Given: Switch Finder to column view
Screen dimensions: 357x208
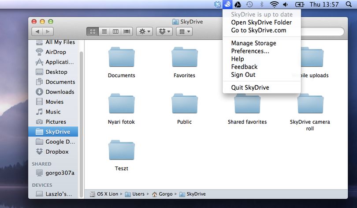Looking at the screenshot, I should pyautogui.click(x=115, y=31).
